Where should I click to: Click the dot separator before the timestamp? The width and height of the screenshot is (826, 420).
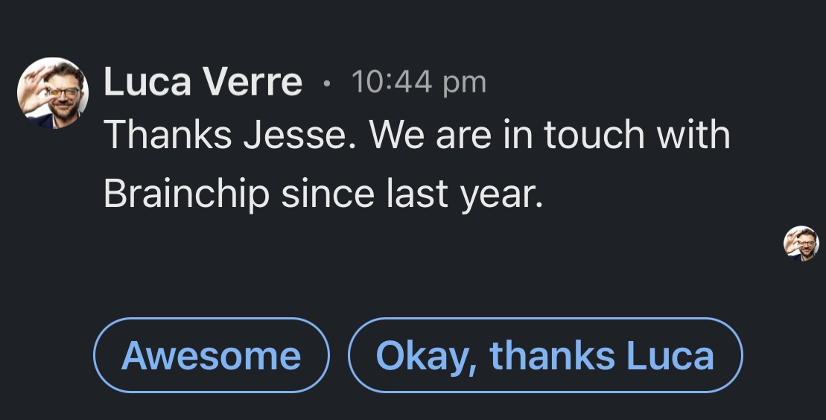tap(326, 83)
